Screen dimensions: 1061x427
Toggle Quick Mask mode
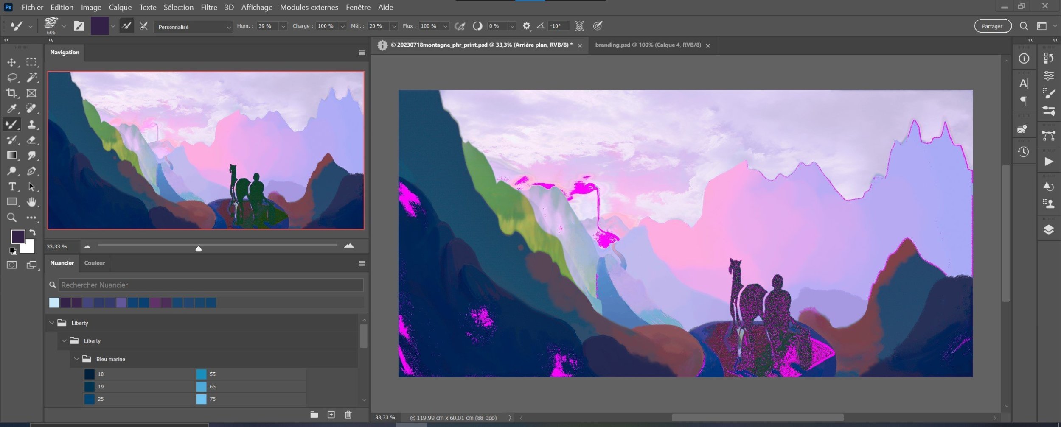tap(11, 265)
